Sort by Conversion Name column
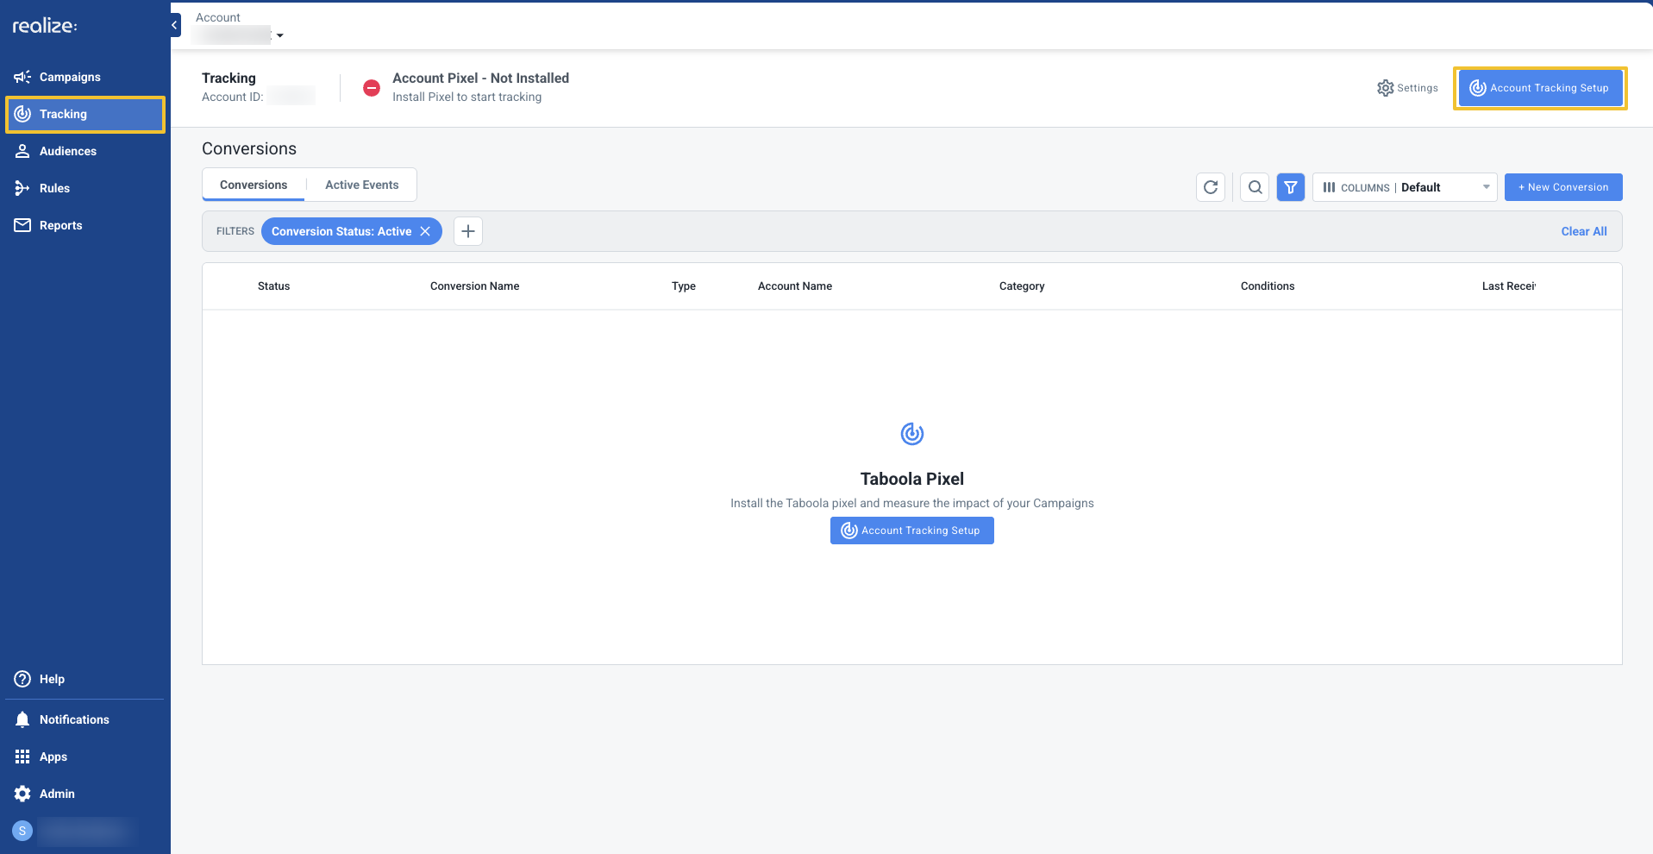The height and width of the screenshot is (854, 1653). 474,286
